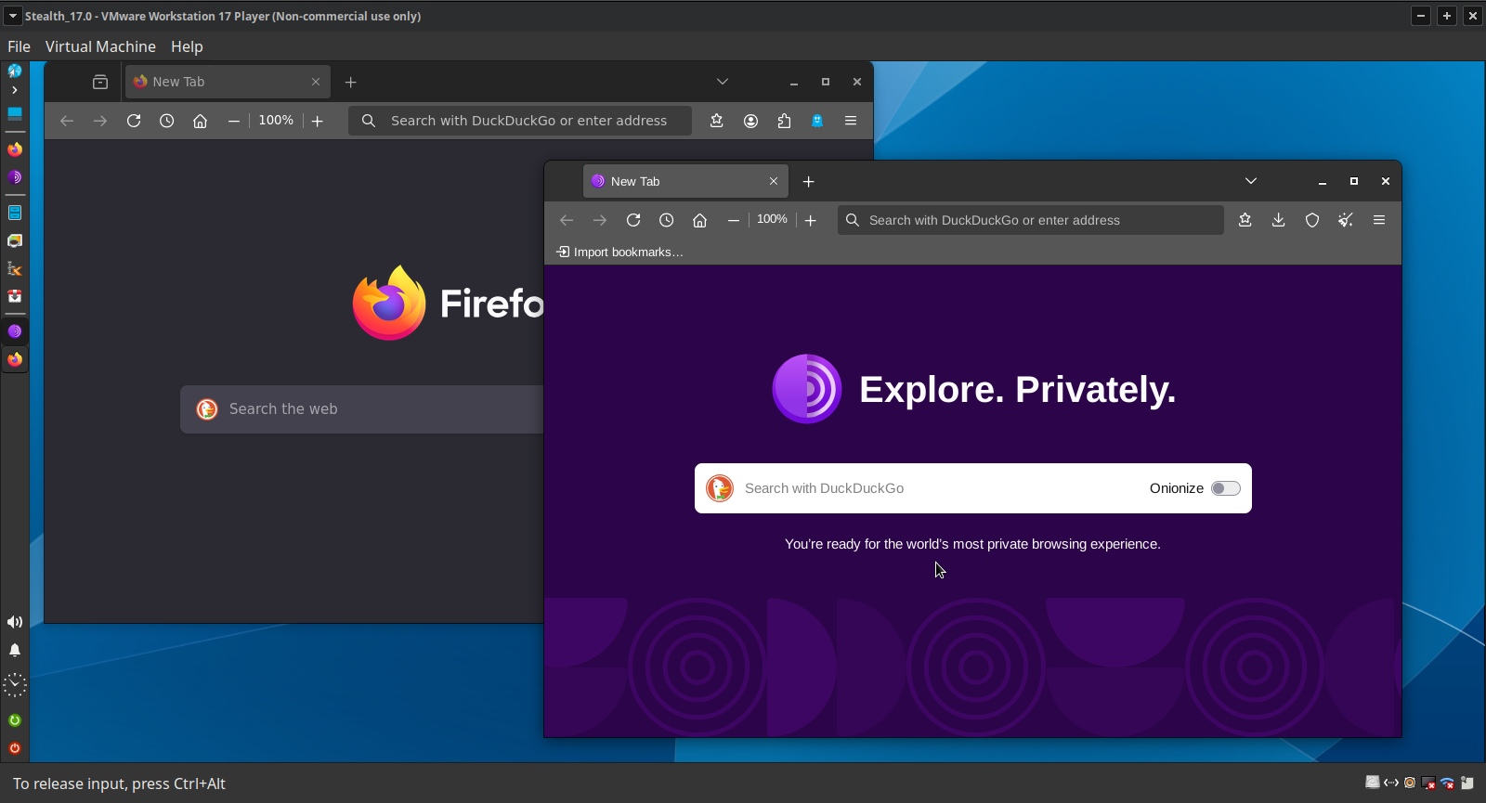The image size is (1486, 803).
Task: Open history clock icon in Tor Browser
Action: point(667,220)
